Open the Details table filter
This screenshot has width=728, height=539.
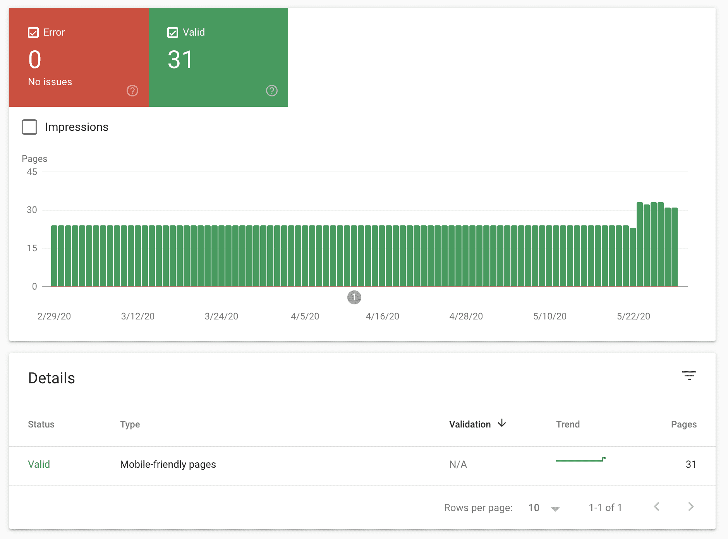(x=689, y=376)
